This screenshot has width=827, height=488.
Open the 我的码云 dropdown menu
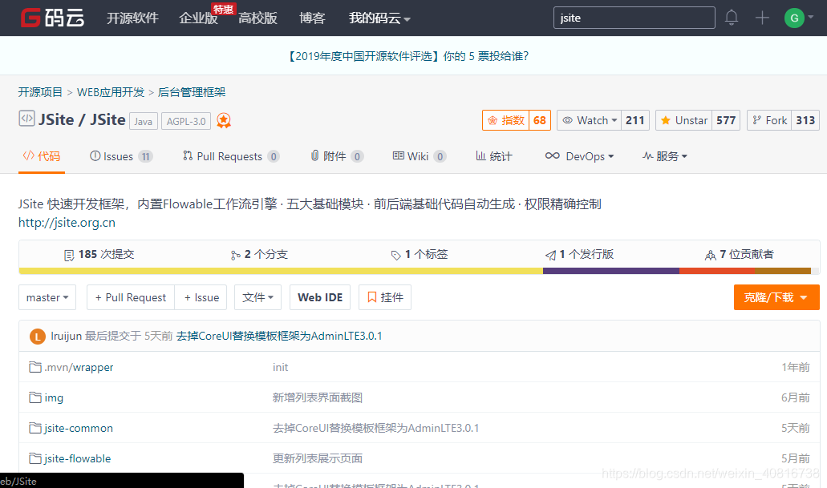tap(379, 18)
